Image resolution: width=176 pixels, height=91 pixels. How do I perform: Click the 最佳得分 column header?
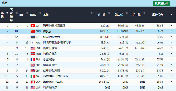pyautogui.click(x=157, y=15)
